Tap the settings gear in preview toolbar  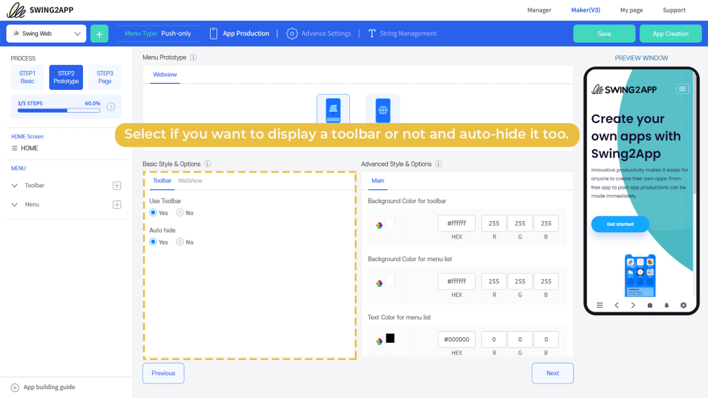tap(683, 305)
